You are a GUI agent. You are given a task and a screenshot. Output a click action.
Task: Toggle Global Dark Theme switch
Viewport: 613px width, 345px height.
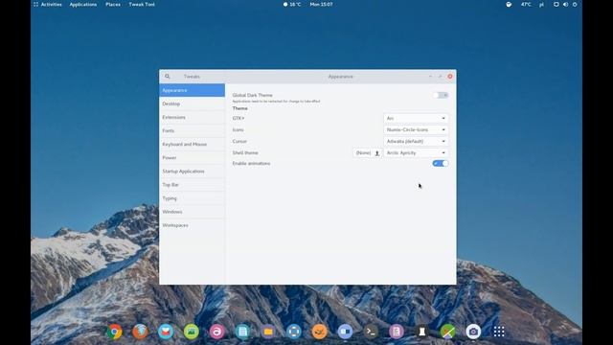[441, 95]
